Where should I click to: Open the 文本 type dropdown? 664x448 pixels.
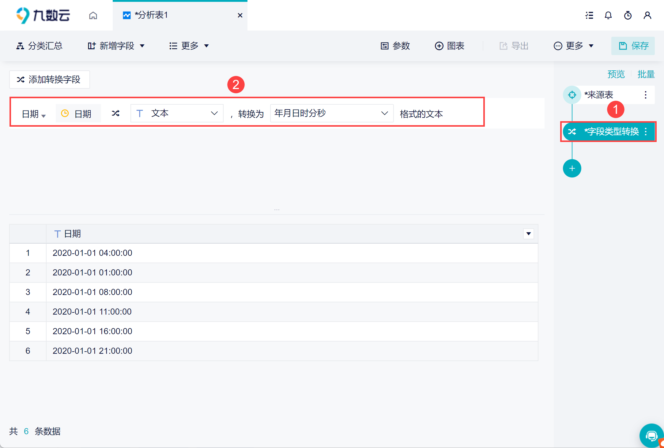pyautogui.click(x=177, y=113)
